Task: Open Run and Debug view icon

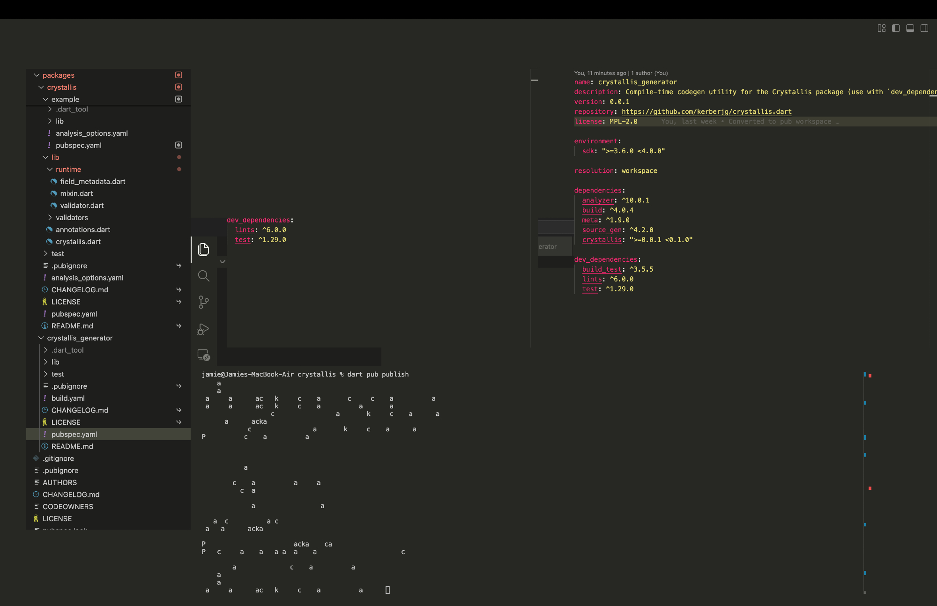Action: pos(203,329)
